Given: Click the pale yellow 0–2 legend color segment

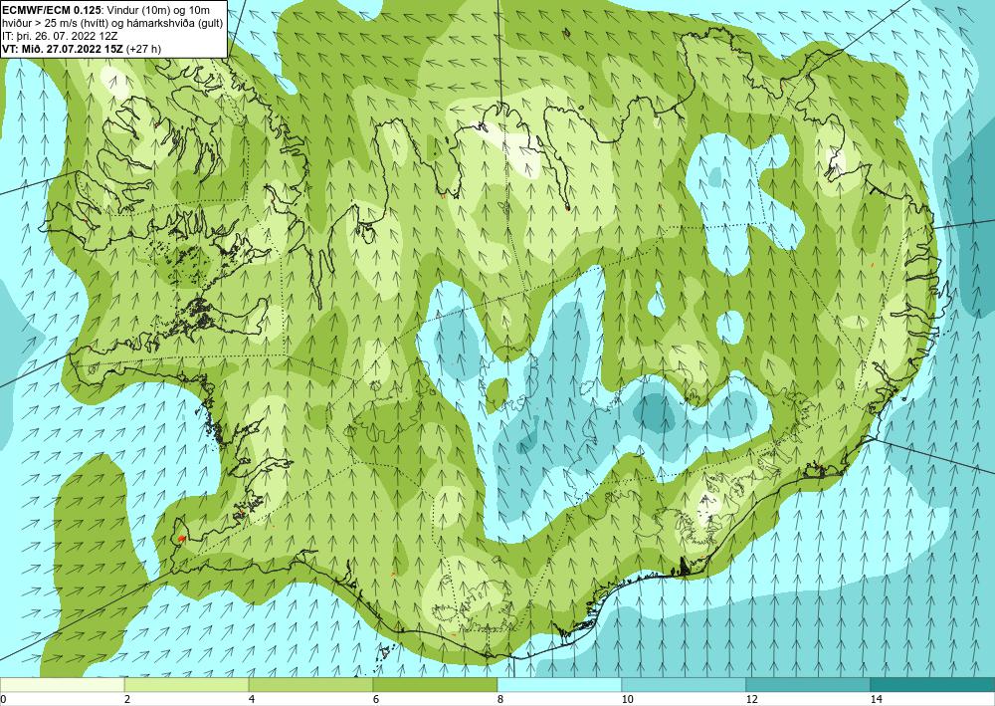Looking at the screenshot, I should tap(62, 685).
